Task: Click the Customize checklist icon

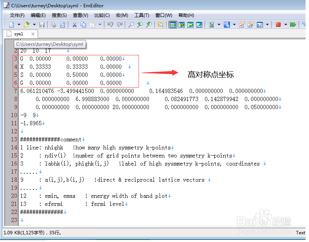Action: [x=260, y=25]
